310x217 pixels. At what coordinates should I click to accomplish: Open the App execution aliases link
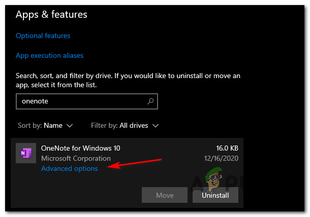(49, 55)
